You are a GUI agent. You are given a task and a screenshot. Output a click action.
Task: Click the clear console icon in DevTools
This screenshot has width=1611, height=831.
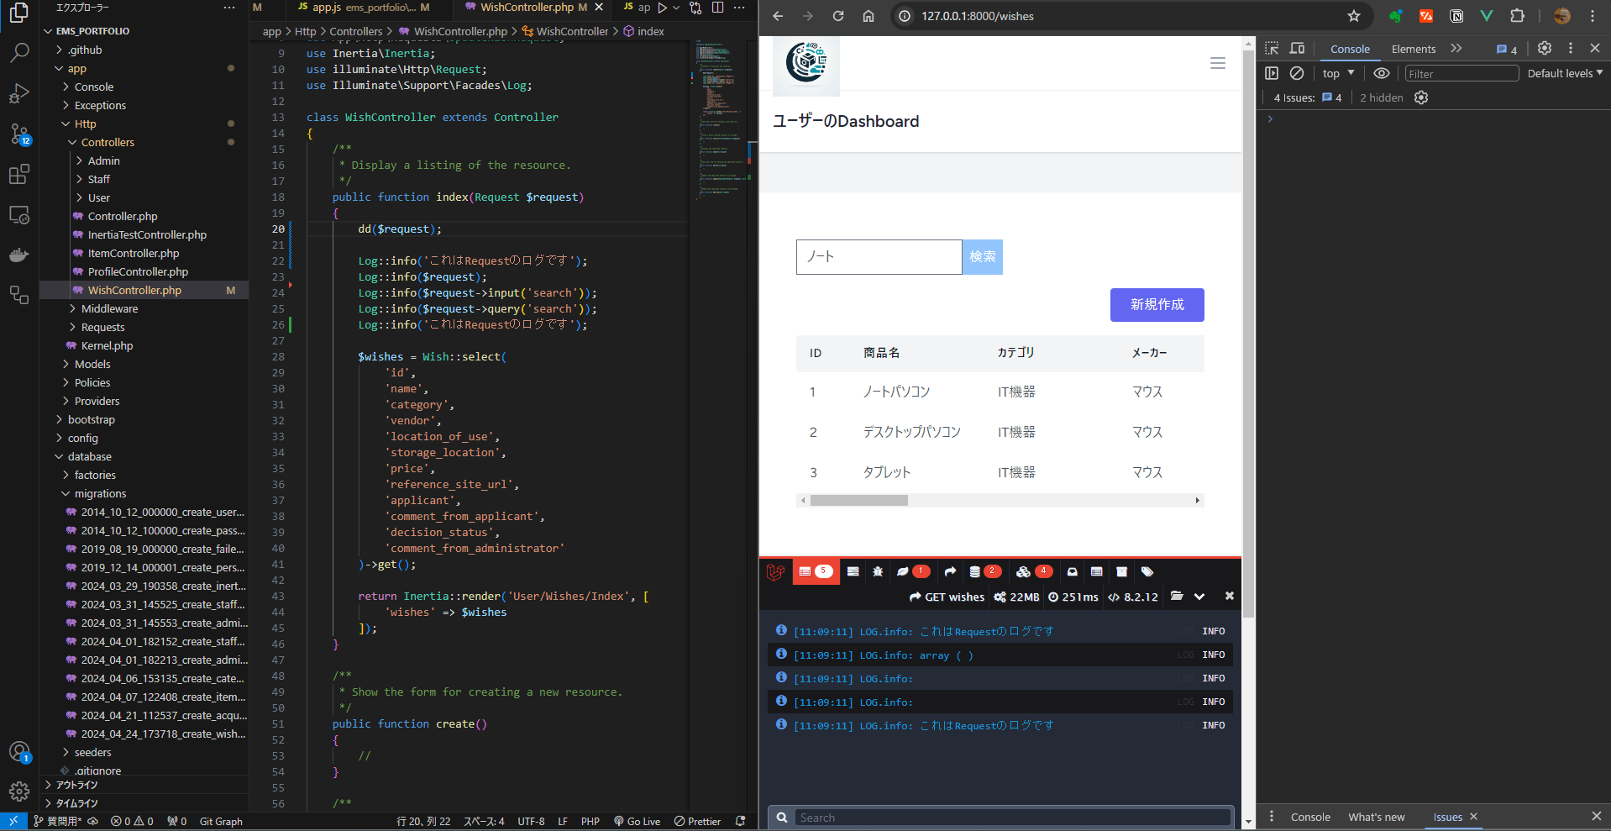(x=1297, y=74)
